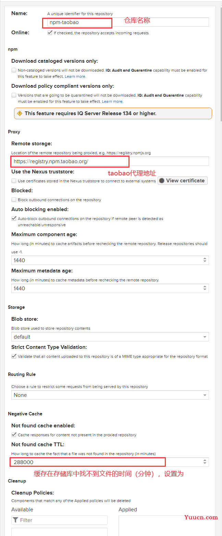Screen dimensions: 222x536
Task: Click the funnel filter icon under Available
Action: (x=16, y=520)
